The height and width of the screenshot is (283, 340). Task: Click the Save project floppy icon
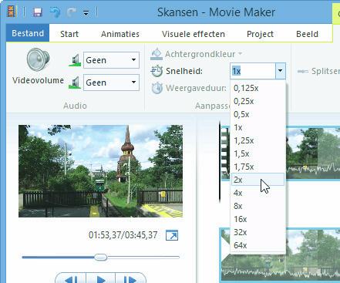pyautogui.click(x=38, y=12)
